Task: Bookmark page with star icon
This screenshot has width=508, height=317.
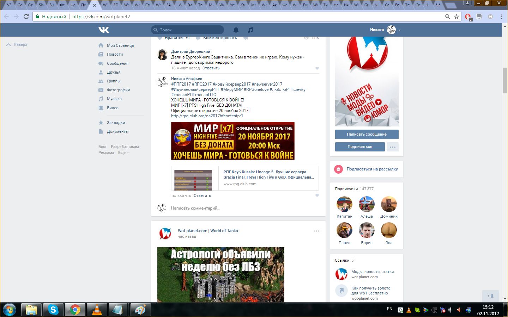Action: [x=456, y=17]
